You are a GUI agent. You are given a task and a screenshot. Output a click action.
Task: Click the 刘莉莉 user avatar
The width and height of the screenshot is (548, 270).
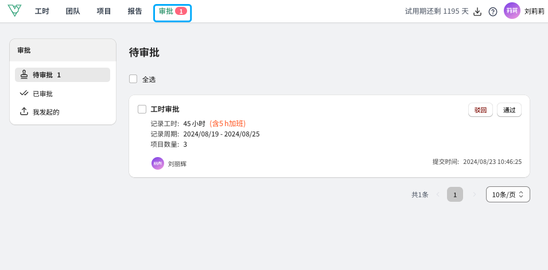point(512,11)
